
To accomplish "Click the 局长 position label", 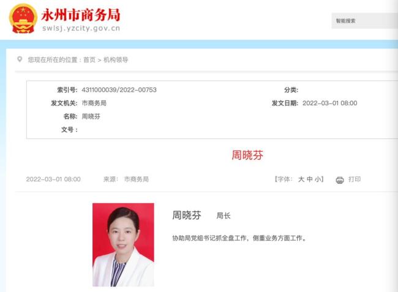I will click(223, 216).
